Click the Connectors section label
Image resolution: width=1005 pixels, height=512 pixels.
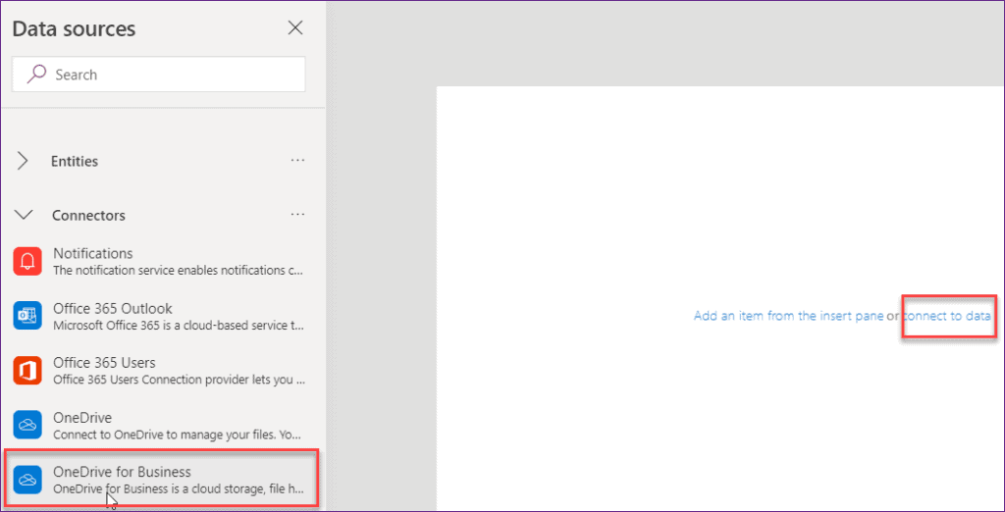point(88,216)
